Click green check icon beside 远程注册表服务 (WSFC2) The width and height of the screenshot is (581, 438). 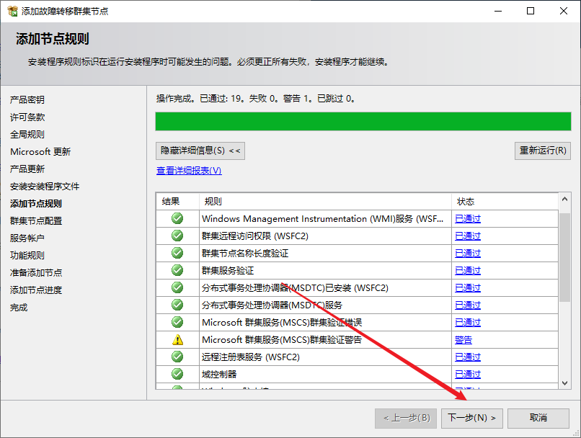click(177, 357)
